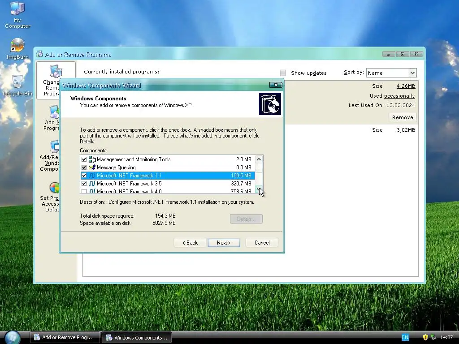The image size is (459, 344).
Task: Click the .NET Framework 4.0 icon
Action: pos(92,191)
